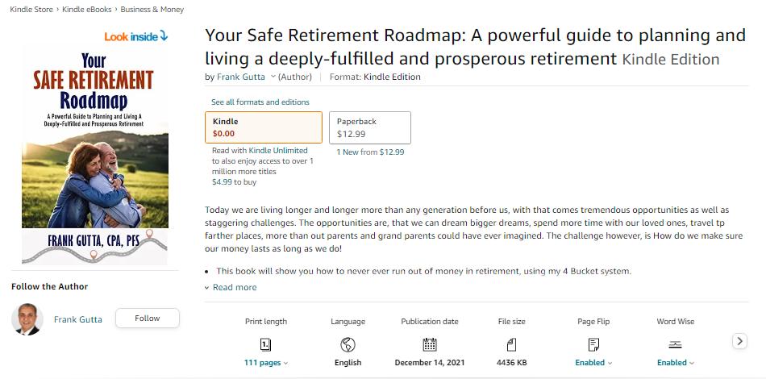Click the next arrow in details carousel

(x=739, y=341)
